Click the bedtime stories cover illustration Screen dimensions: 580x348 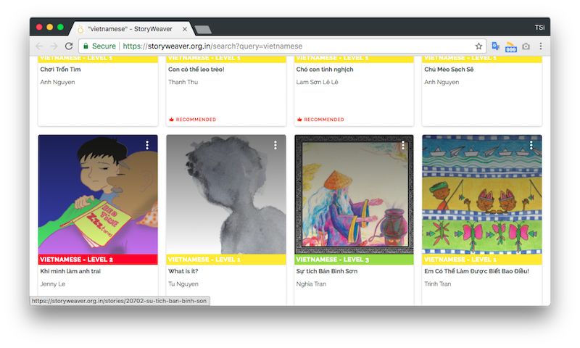coord(98,194)
